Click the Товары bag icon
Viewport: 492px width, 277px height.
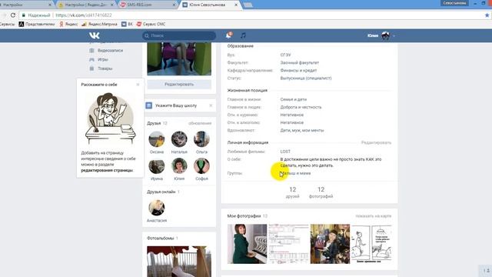click(x=91, y=68)
